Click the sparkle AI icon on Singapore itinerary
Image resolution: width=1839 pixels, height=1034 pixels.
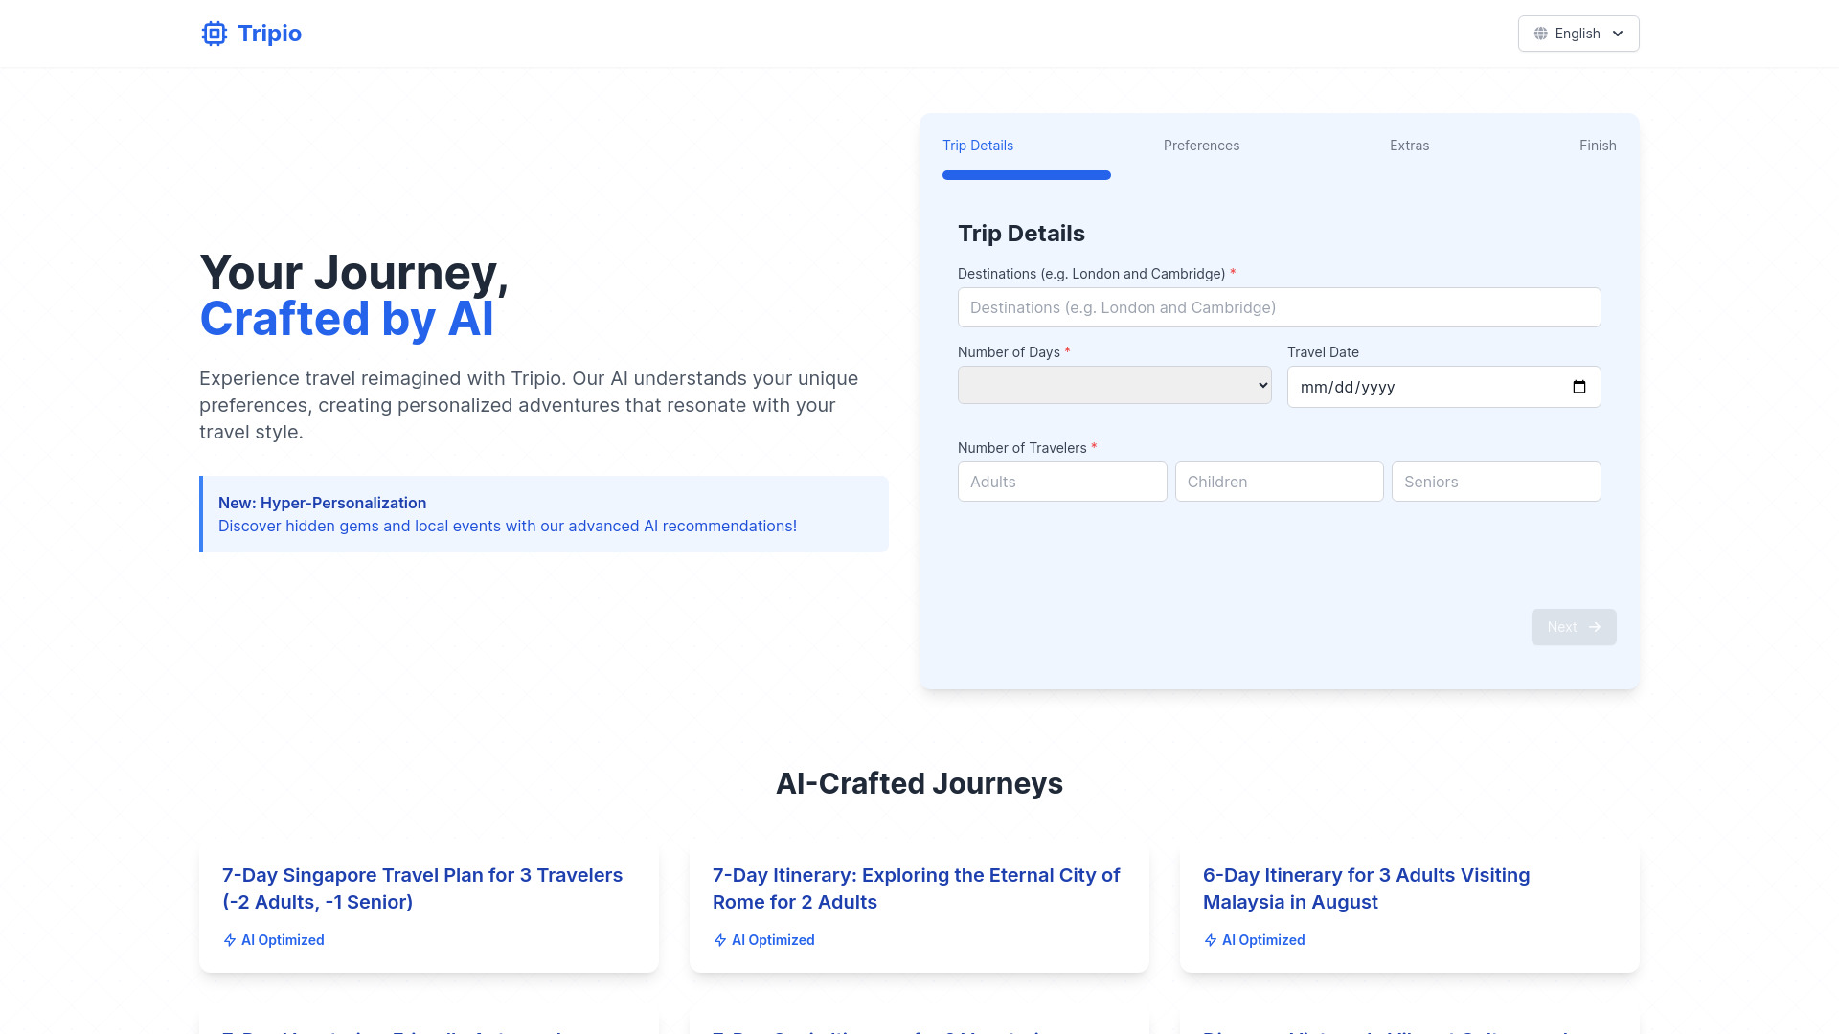click(229, 939)
